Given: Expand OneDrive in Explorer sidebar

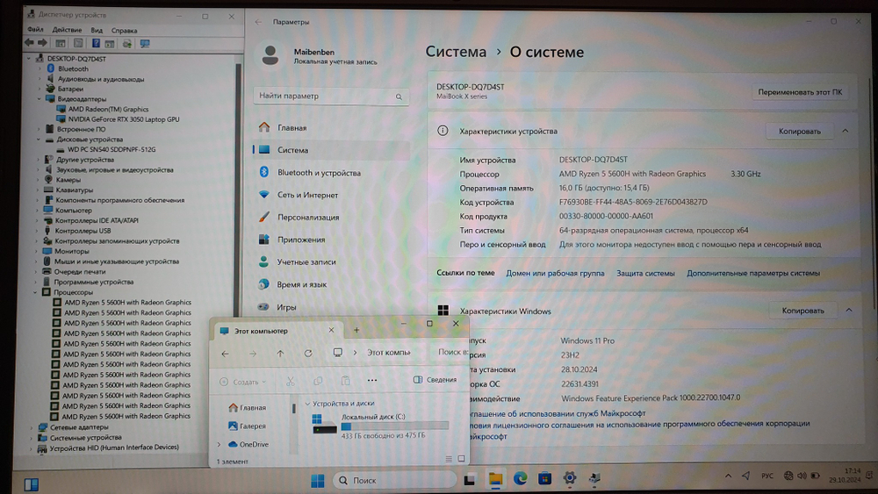Looking at the screenshot, I should point(219,444).
